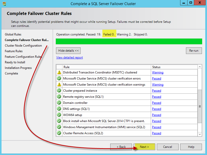The height and width of the screenshot is (155, 207).
Task: Click the Domain controller rule text
Action: tap(75, 103)
